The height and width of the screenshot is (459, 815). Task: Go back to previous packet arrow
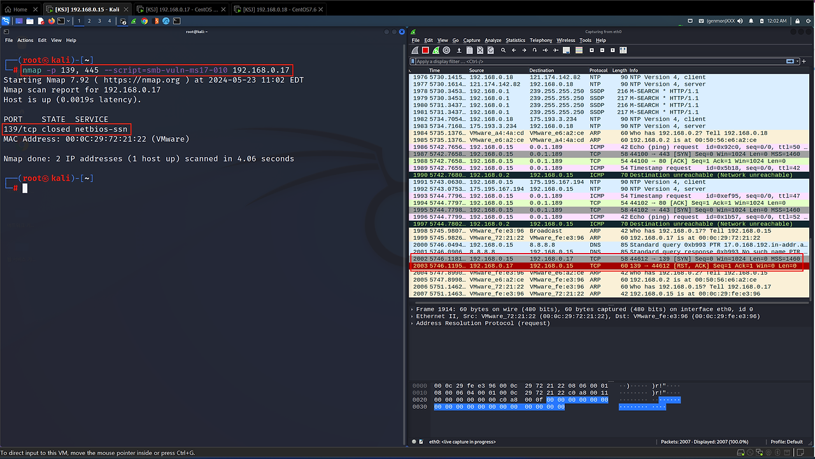click(514, 50)
